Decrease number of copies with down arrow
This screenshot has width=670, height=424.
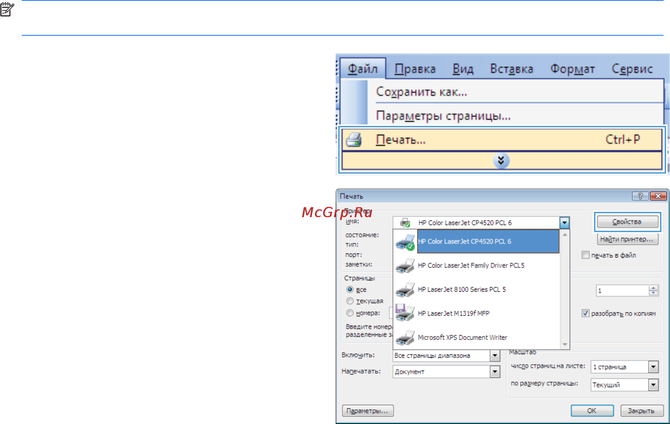click(x=653, y=293)
